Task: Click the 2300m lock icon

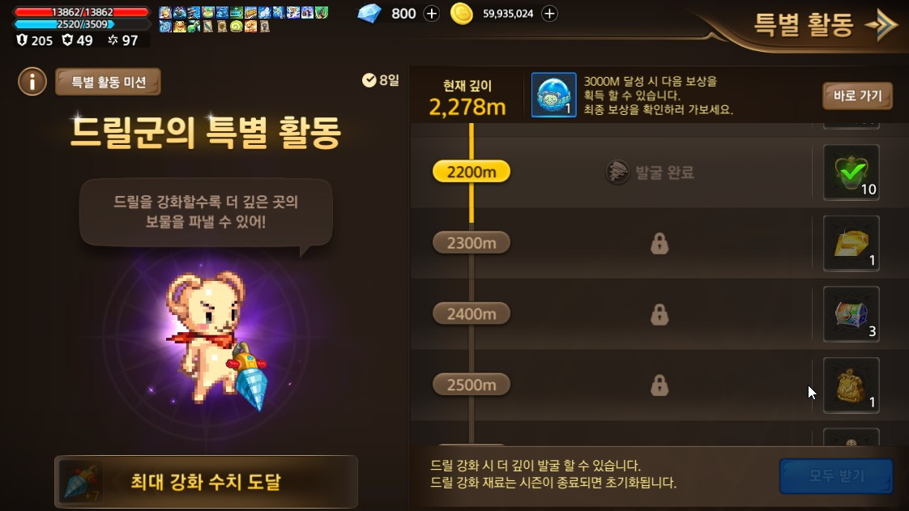Action: (659, 243)
